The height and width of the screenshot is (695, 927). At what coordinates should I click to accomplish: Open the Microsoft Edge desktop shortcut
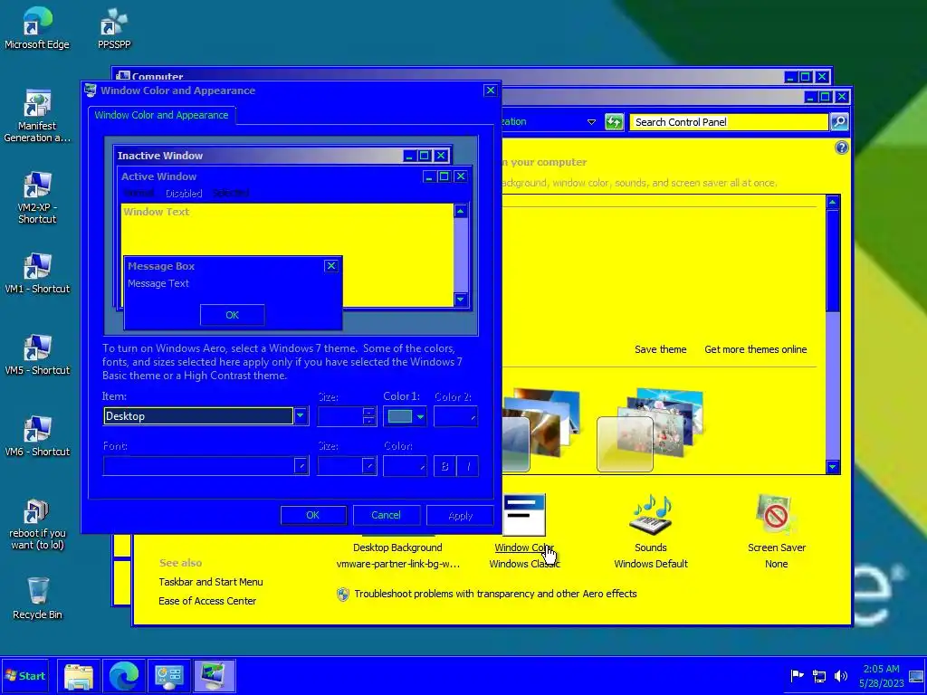(36, 28)
